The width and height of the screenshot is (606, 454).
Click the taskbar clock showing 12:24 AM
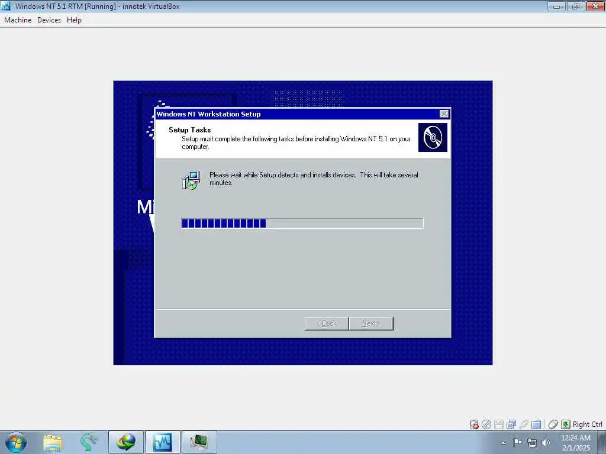(576, 443)
